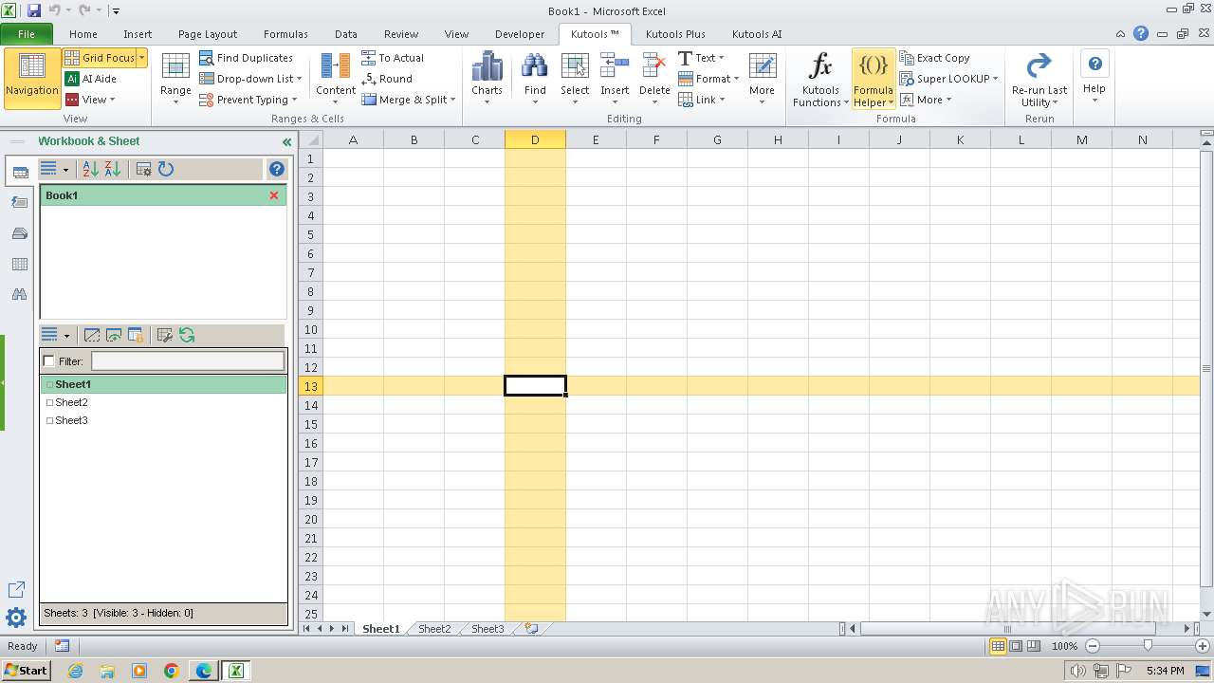1214x683 pixels.
Task: Open the Link tools dropdown
Action: click(x=701, y=100)
